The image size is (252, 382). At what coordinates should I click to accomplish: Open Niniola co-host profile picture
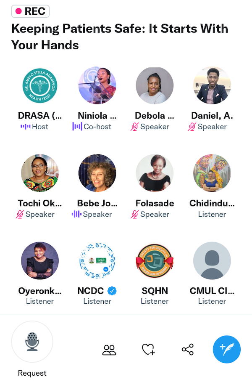click(x=97, y=85)
